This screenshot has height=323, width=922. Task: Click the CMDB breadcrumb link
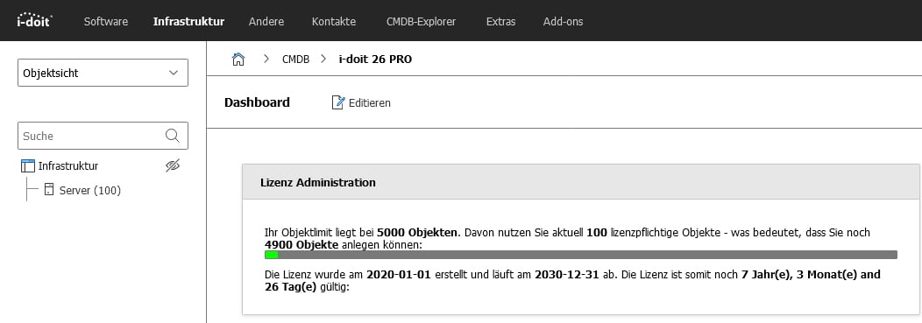coord(295,60)
